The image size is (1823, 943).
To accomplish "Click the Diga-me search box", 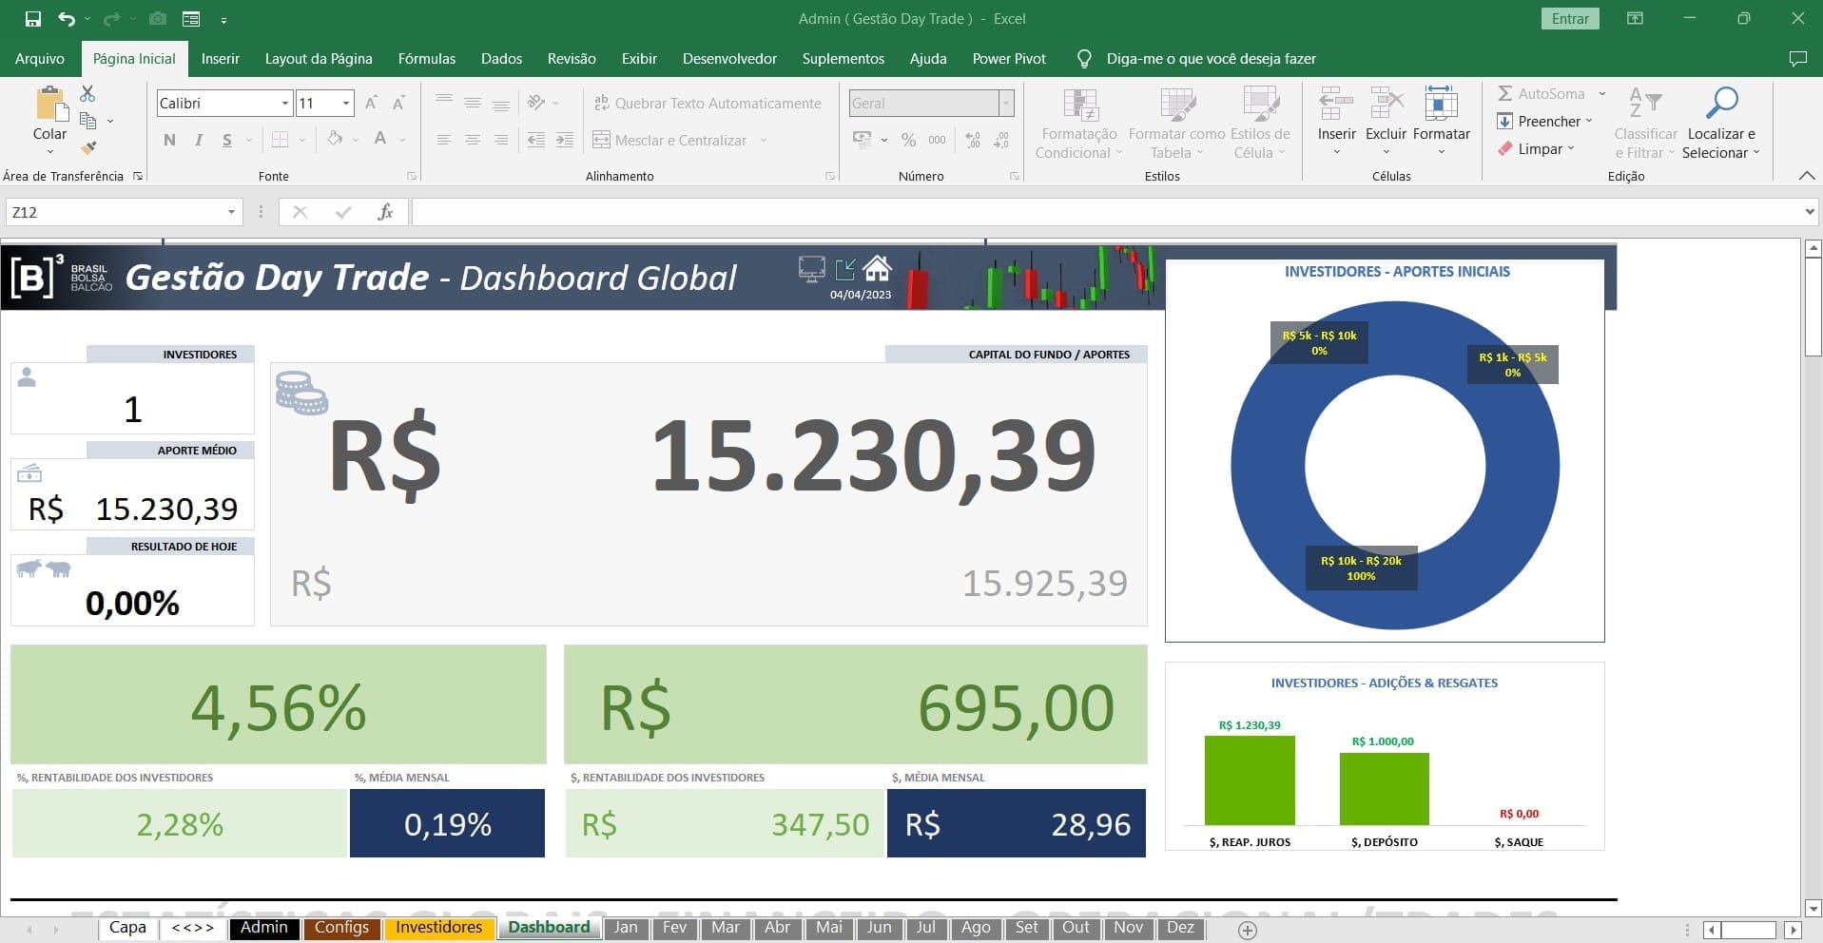I will pos(1211,58).
